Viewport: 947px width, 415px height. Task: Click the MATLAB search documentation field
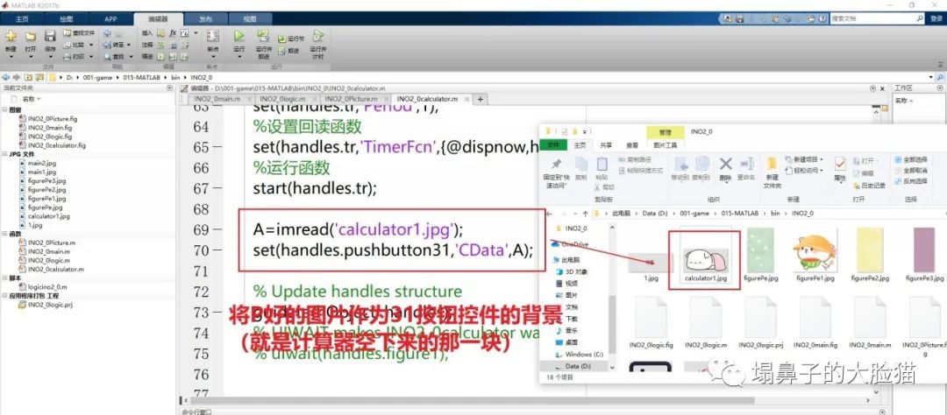[x=877, y=18]
